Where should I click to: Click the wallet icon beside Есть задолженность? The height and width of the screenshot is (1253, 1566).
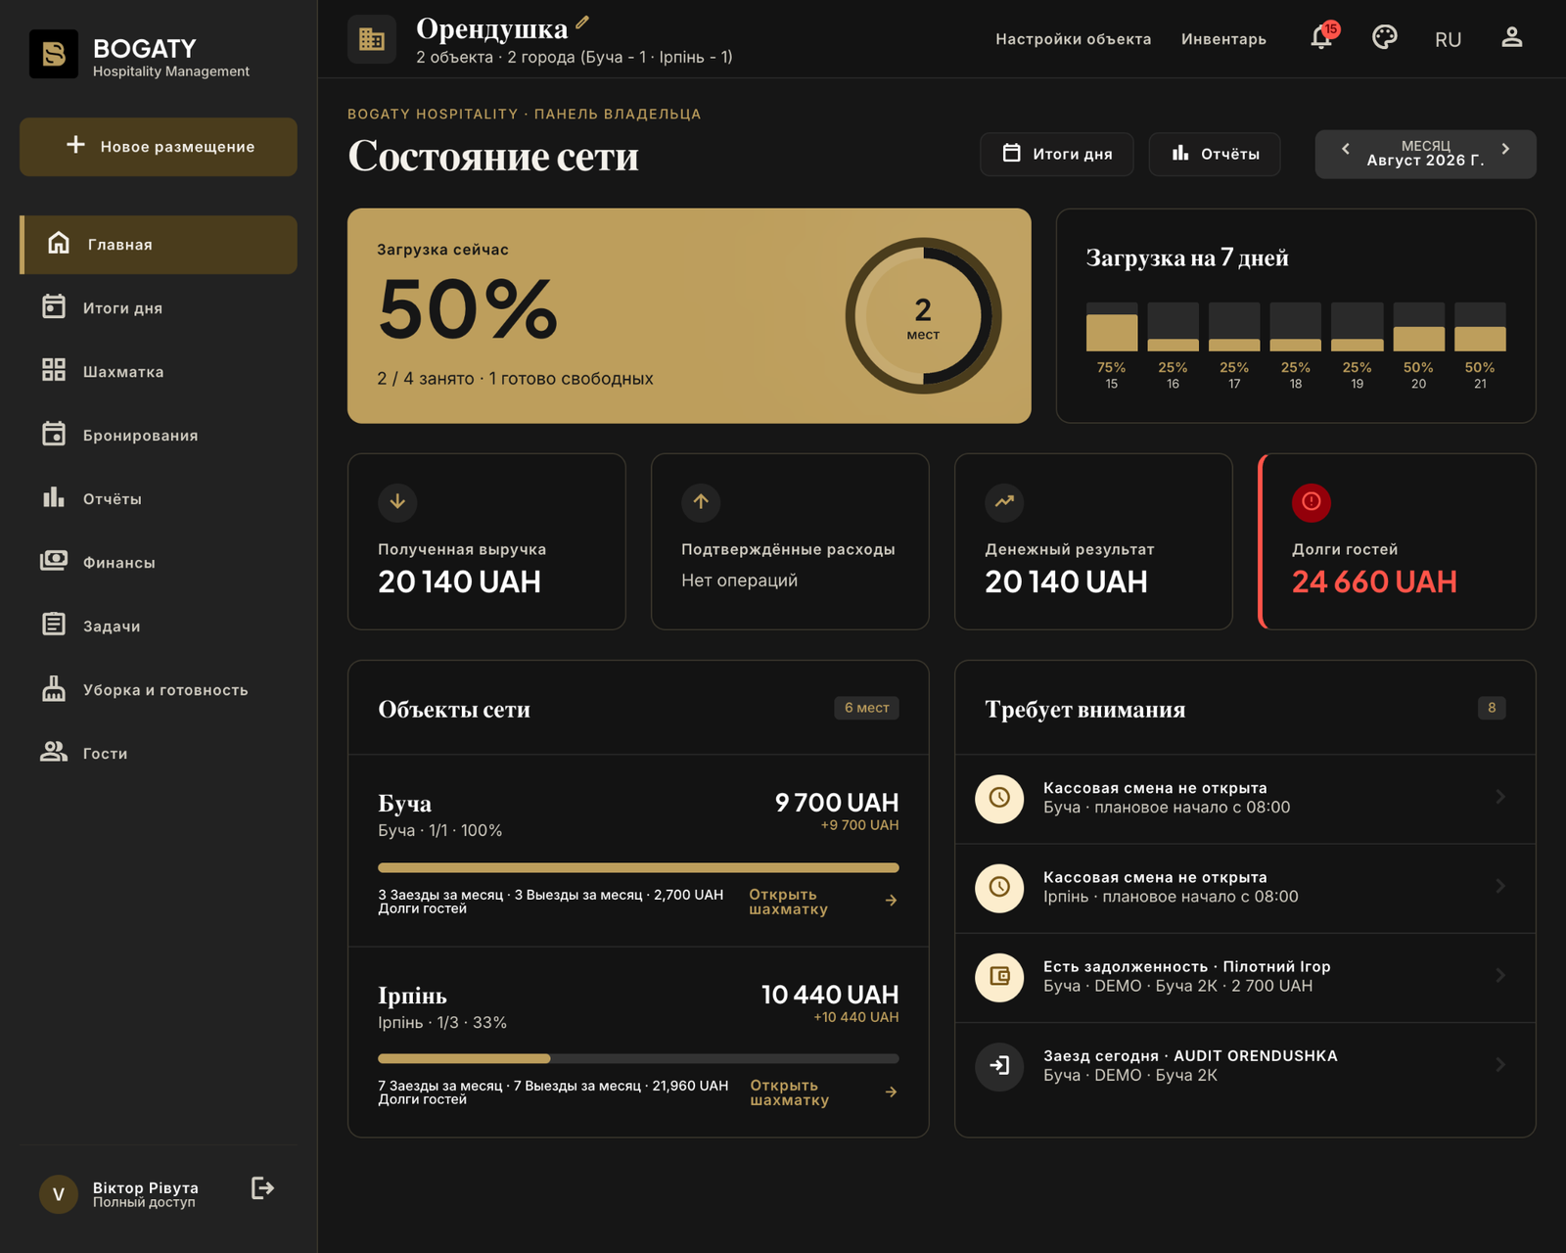(999, 976)
